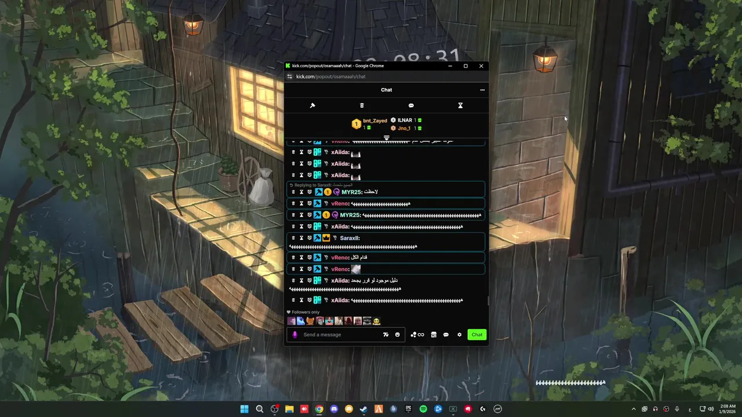Click shield icon on vReno's 'قدام الكل' message

click(x=310, y=257)
